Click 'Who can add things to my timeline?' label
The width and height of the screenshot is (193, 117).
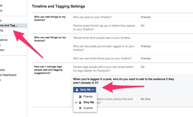[x=50, y=18]
